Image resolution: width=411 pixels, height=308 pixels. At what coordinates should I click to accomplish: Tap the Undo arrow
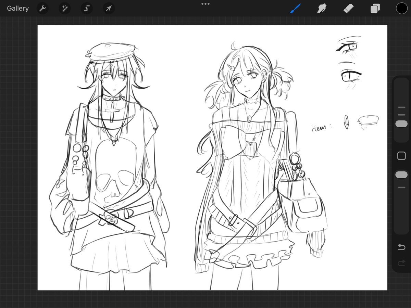click(x=401, y=247)
